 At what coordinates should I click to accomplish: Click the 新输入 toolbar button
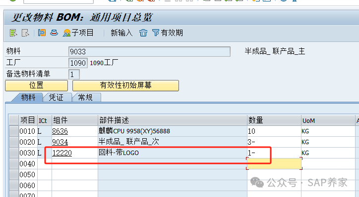click(121, 33)
